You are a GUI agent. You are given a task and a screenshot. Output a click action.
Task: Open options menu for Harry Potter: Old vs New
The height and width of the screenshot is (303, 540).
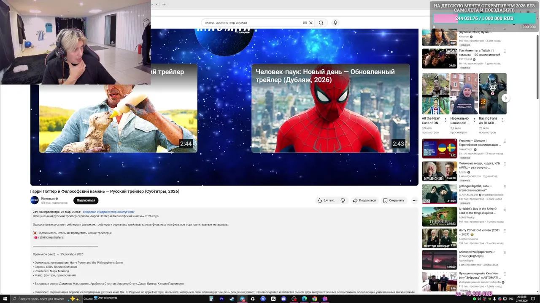505,231
